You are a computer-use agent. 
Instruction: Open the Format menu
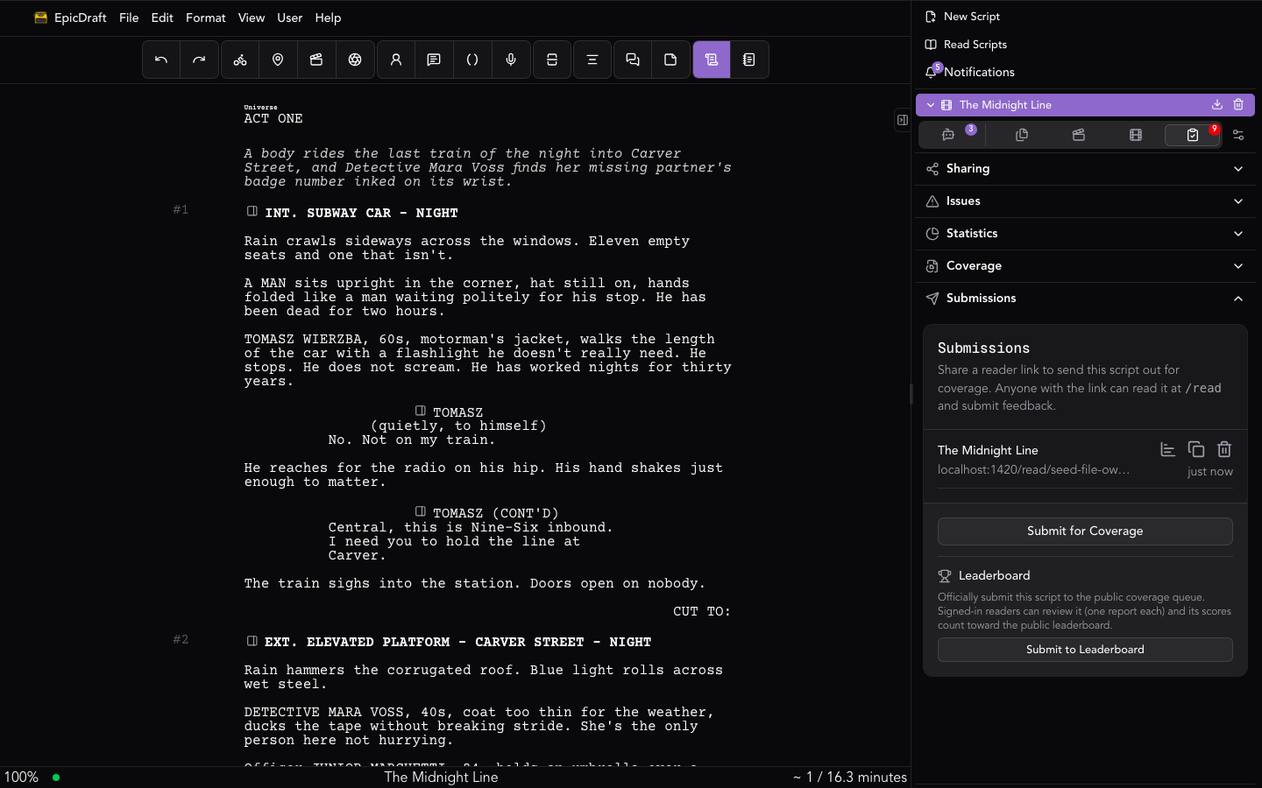point(206,18)
